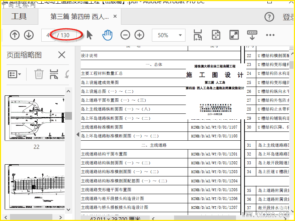
Task: Click 主线道路标准横断面图 row
Action: tap(102, 127)
